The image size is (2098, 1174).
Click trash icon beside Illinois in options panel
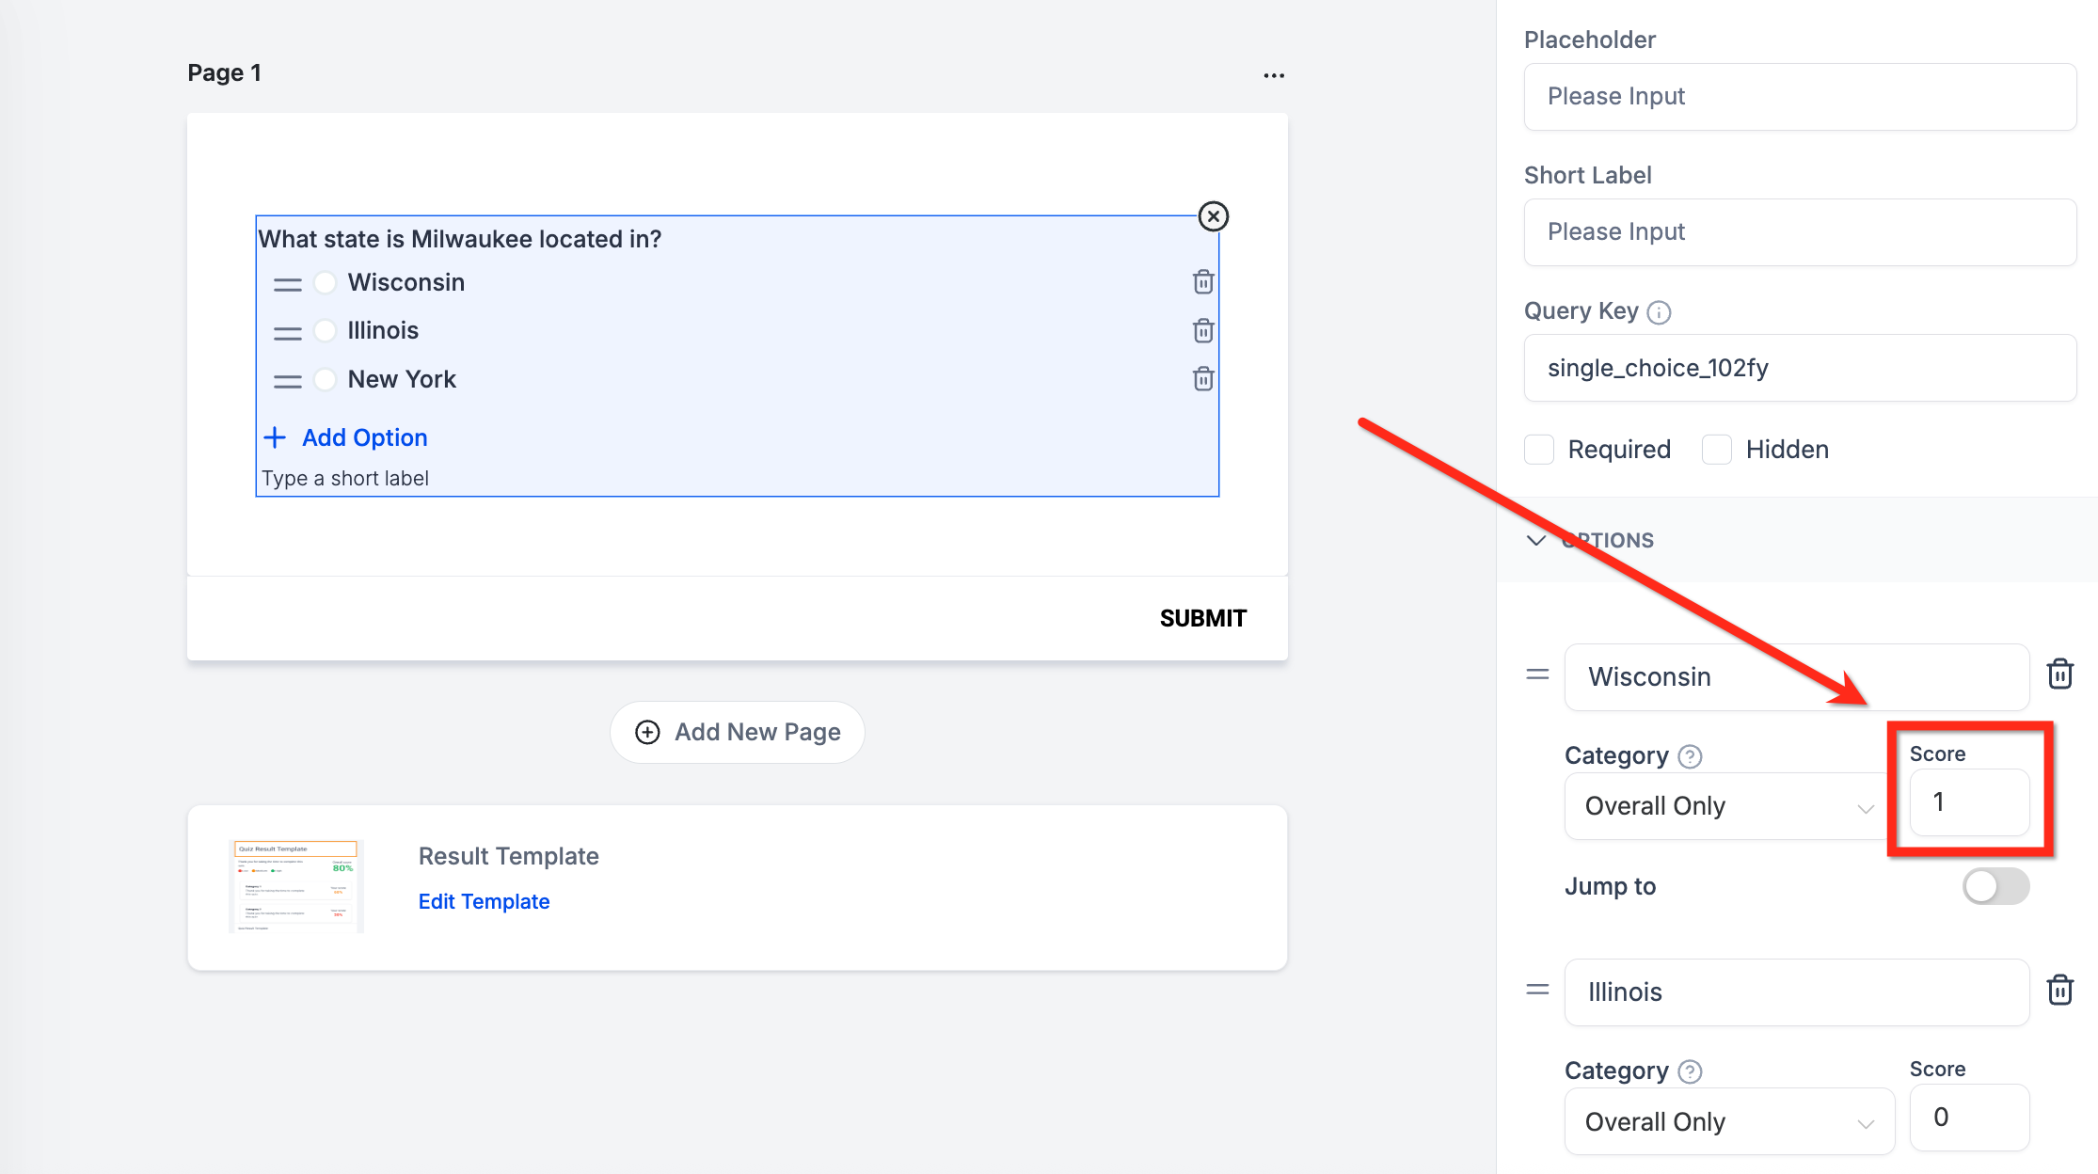tap(2059, 990)
